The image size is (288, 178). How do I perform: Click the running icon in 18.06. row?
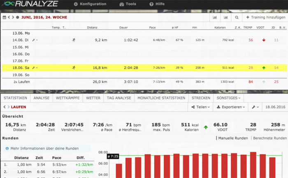tap(74, 68)
